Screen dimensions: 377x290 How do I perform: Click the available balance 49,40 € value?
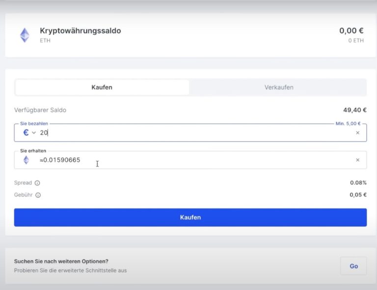coord(354,110)
